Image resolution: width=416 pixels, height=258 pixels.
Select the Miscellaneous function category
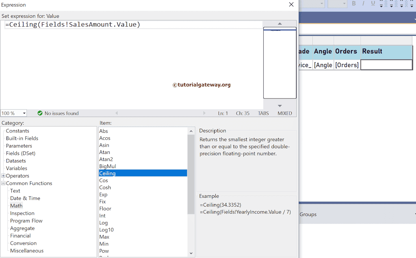[x=27, y=251]
